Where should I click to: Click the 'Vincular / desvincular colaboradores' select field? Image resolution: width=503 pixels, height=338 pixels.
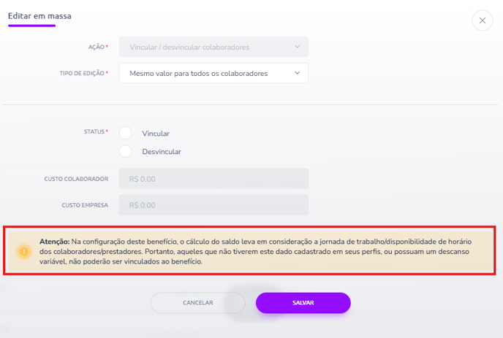click(213, 47)
